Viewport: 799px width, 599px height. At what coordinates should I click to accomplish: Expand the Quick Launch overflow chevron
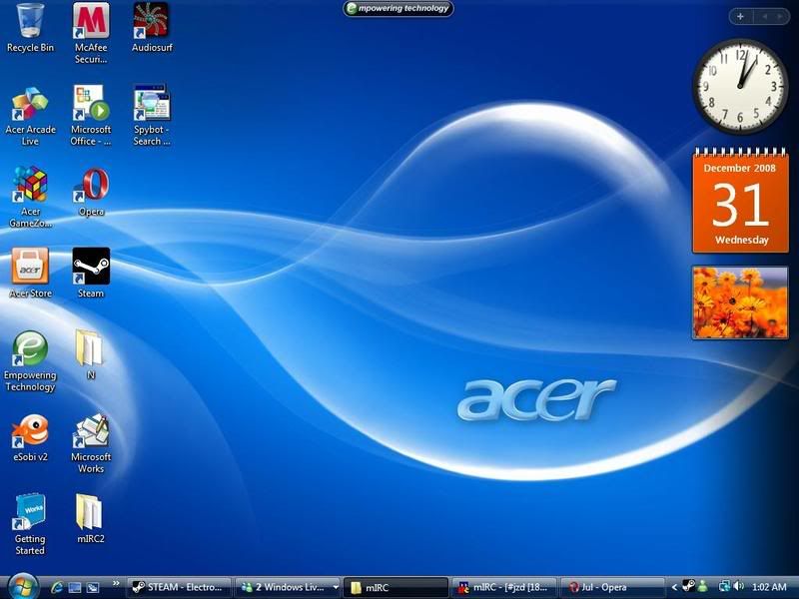pyautogui.click(x=116, y=582)
